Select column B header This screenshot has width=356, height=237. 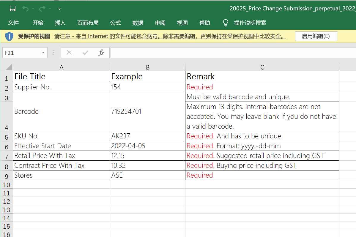pos(147,67)
